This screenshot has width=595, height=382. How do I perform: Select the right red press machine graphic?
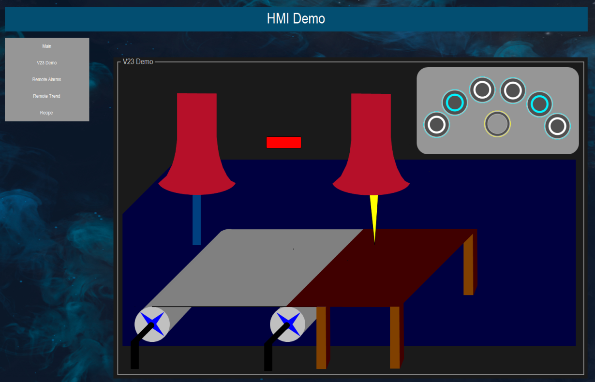coord(371,135)
